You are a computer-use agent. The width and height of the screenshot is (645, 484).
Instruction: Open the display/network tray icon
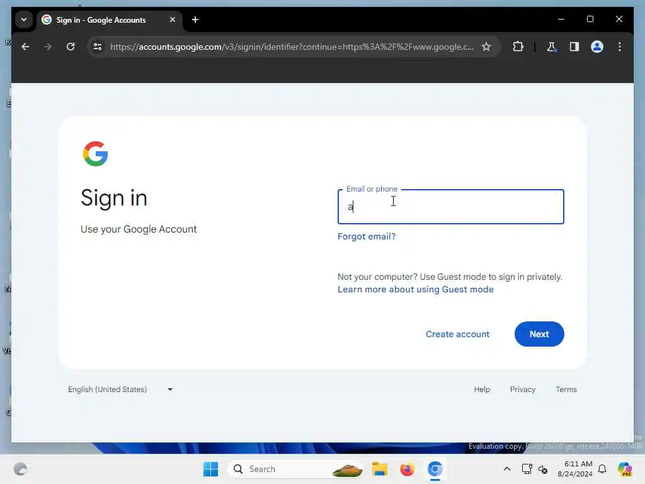tap(527, 469)
